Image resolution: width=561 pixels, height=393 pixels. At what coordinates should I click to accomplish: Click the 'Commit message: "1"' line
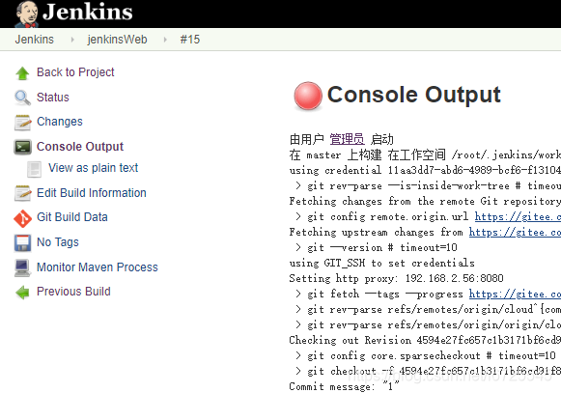click(344, 386)
